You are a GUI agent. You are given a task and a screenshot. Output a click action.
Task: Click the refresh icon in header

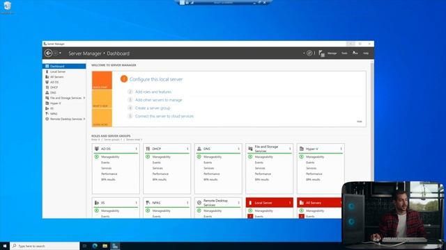point(309,53)
